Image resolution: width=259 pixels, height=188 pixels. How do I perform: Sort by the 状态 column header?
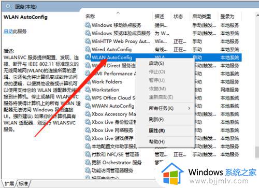pos(180,17)
